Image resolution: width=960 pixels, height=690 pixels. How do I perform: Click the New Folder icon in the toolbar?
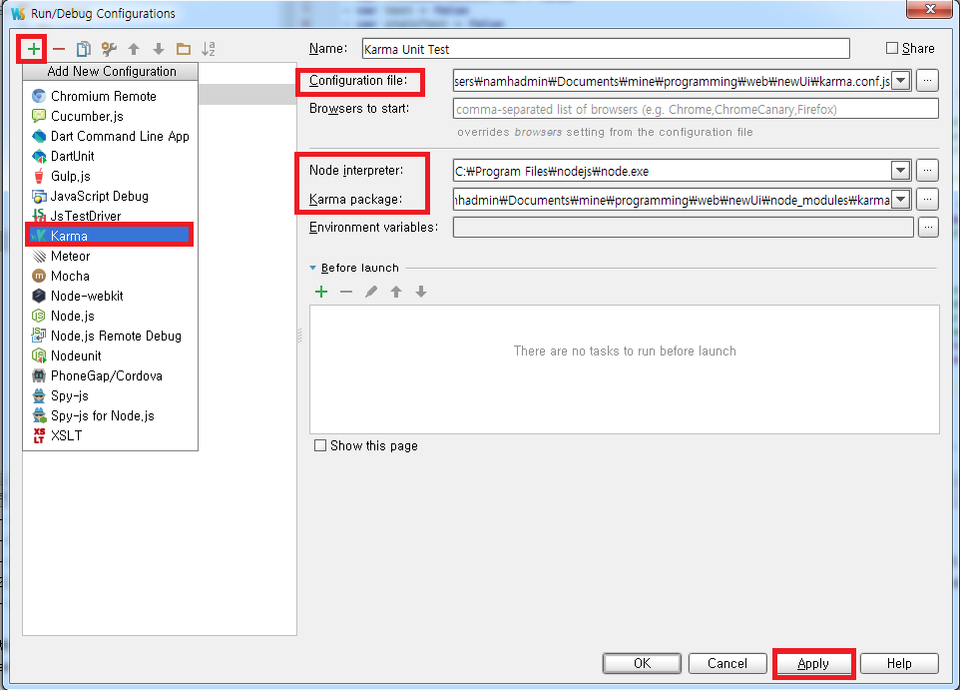click(183, 48)
